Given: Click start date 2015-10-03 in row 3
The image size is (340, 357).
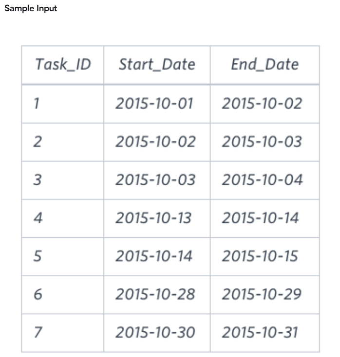Looking at the screenshot, I should pyautogui.click(x=155, y=180).
